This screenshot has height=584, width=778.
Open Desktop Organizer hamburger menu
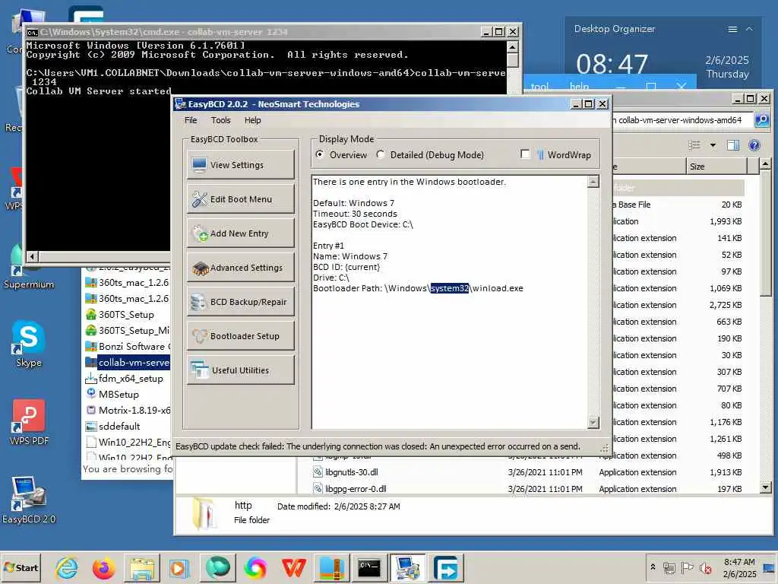pos(732,30)
